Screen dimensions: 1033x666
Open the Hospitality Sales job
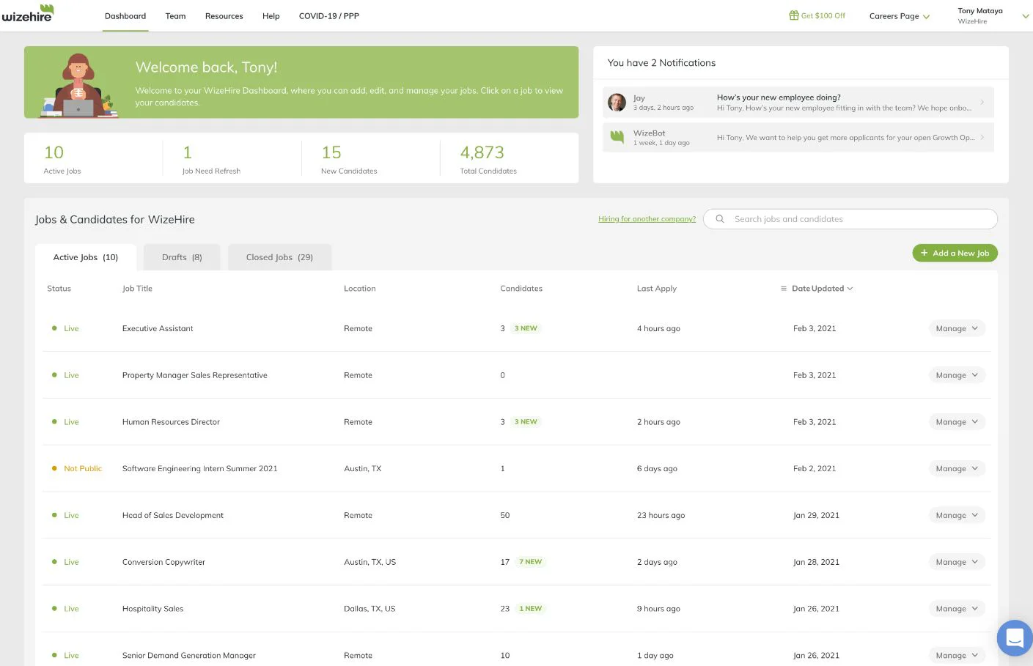[152, 609]
